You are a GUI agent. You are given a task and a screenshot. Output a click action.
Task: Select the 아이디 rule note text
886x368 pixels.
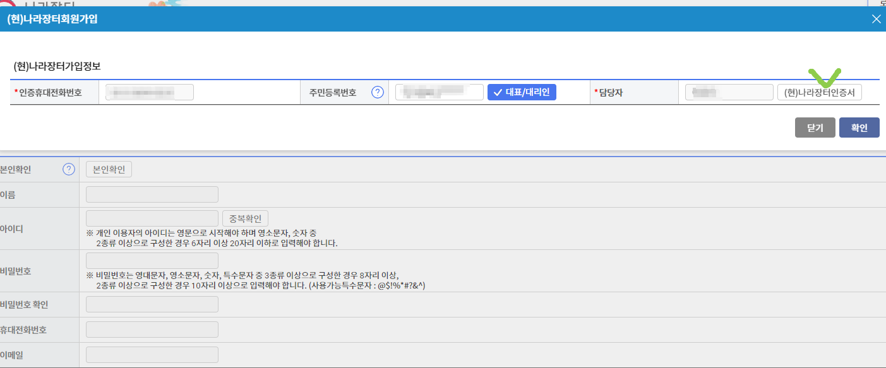212,238
